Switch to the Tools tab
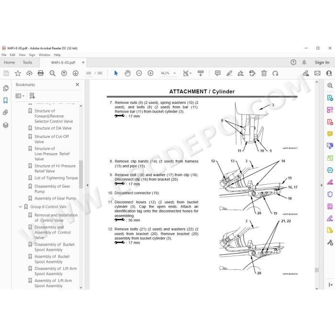Screen dimensions: 335x335 (x=27, y=62)
